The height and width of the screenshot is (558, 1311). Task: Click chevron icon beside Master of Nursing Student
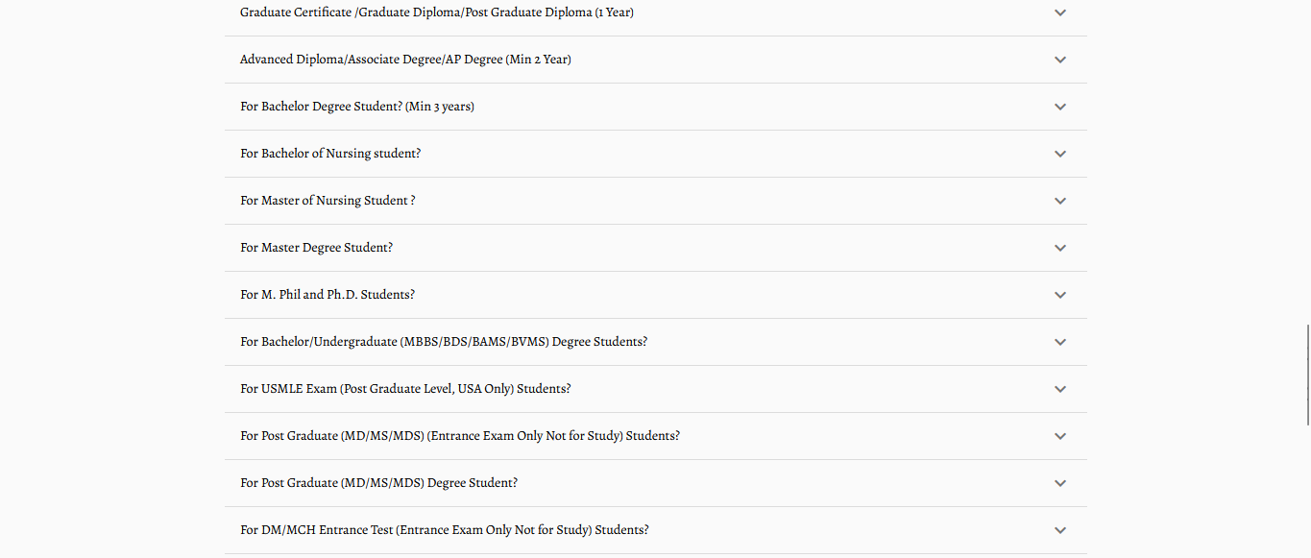(1060, 201)
